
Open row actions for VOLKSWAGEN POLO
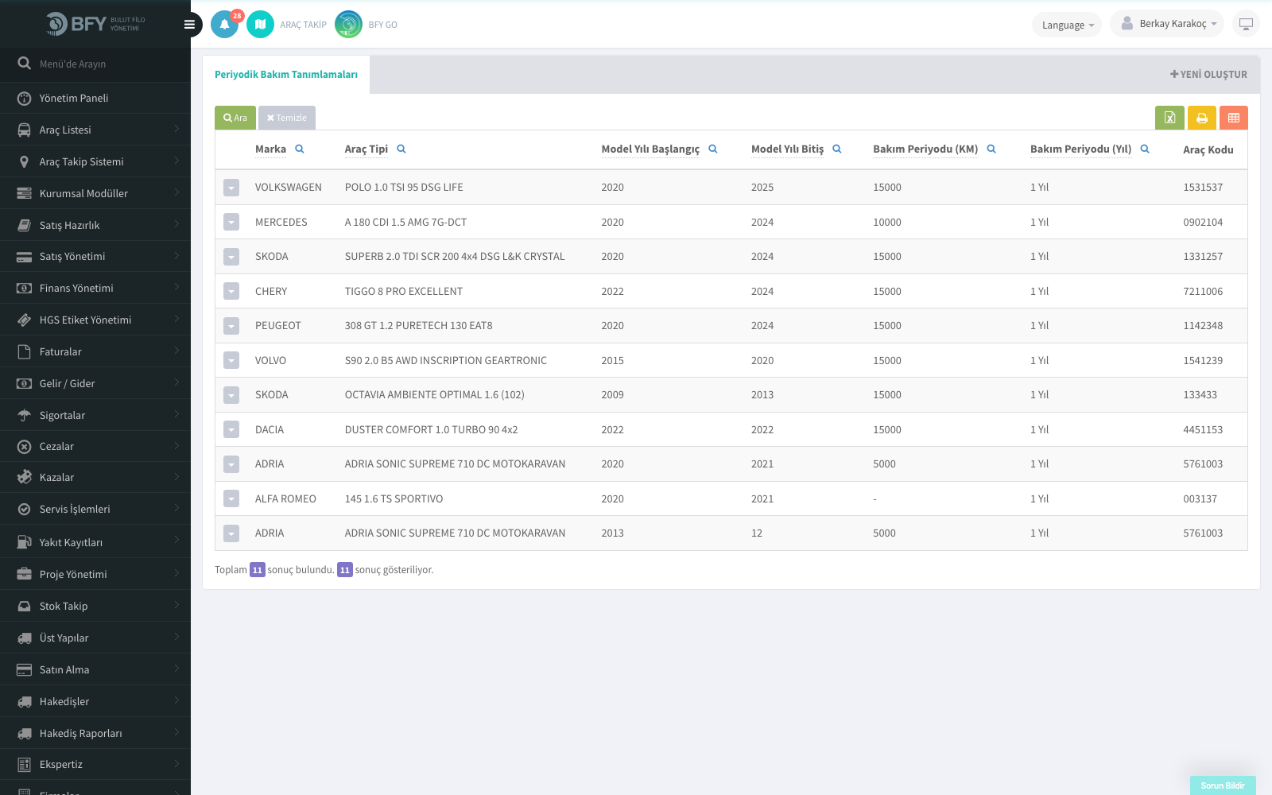231,188
